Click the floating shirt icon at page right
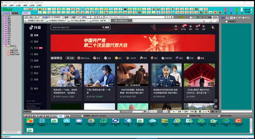 tap(215, 101)
